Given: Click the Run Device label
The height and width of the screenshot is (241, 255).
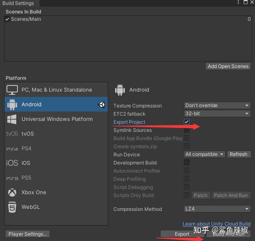Looking at the screenshot, I should (127, 155).
